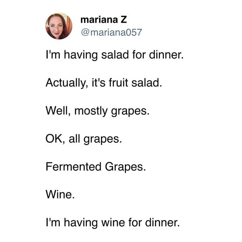
Task: Click the standalone "Wine." line
Action: point(60,194)
